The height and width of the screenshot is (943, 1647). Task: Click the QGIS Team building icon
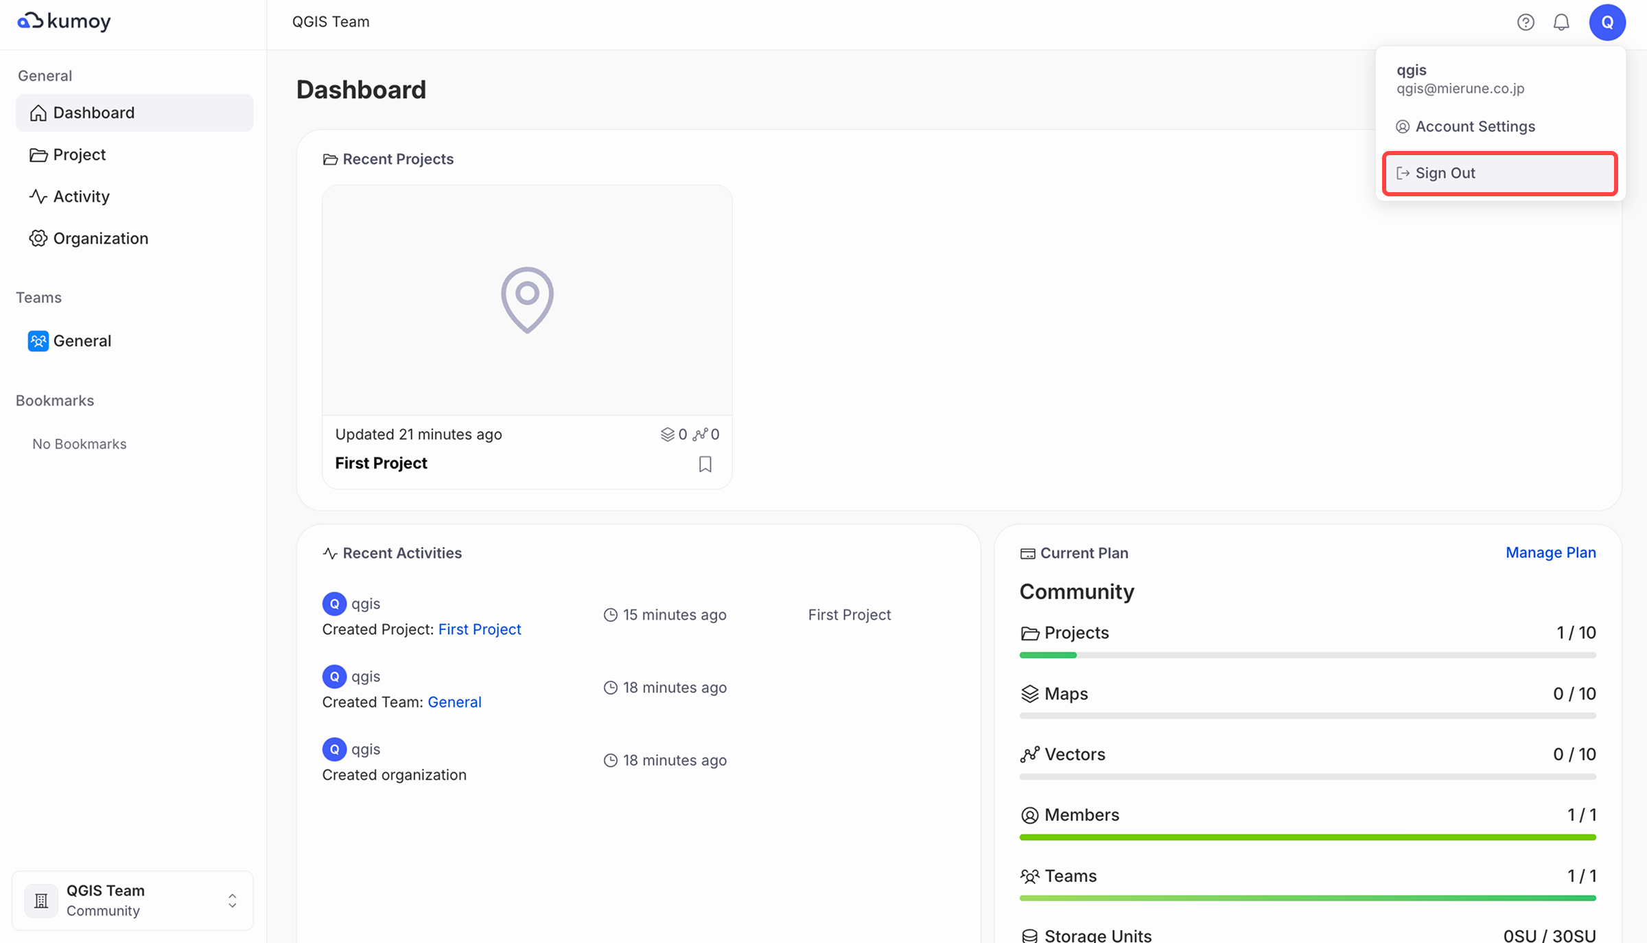pos(41,900)
